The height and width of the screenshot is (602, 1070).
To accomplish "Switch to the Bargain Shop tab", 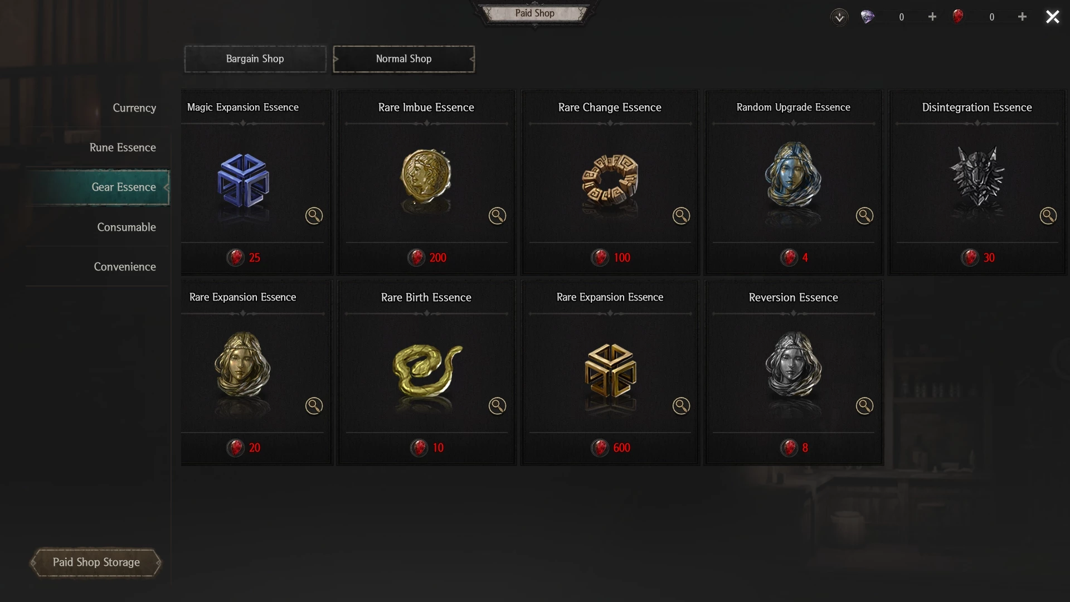I will click(x=255, y=59).
